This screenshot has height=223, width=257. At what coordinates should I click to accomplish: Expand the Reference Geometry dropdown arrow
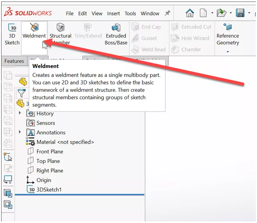[x=228, y=52]
